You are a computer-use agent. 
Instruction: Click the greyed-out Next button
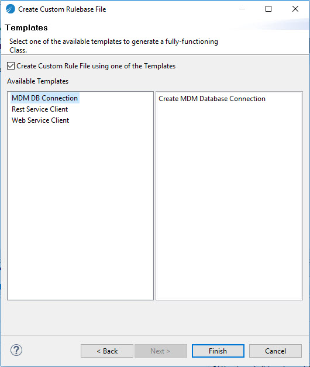coord(161,351)
